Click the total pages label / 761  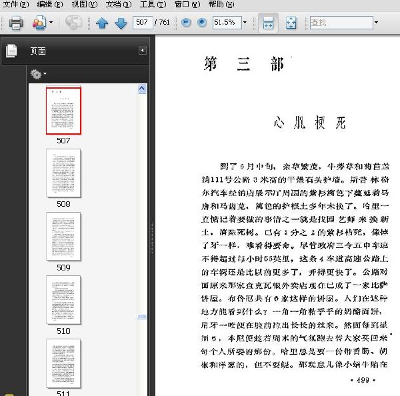tap(162, 23)
